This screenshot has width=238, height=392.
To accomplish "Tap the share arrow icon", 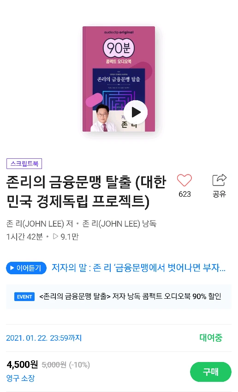I will (x=219, y=180).
